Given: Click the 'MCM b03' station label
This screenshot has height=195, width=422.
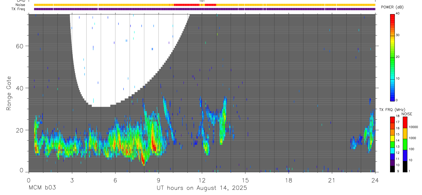Looking at the screenshot, I should click(x=42, y=188).
